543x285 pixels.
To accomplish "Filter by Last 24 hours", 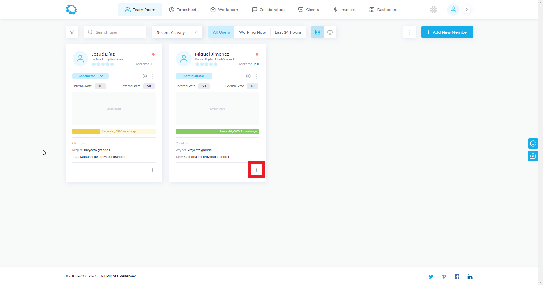I will tap(288, 32).
